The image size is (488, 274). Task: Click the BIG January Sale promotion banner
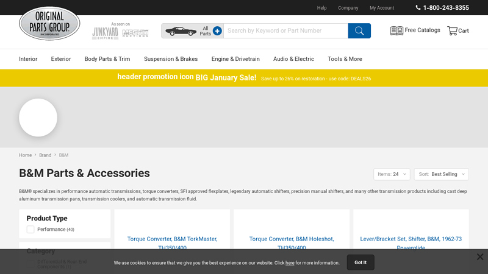point(244,78)
